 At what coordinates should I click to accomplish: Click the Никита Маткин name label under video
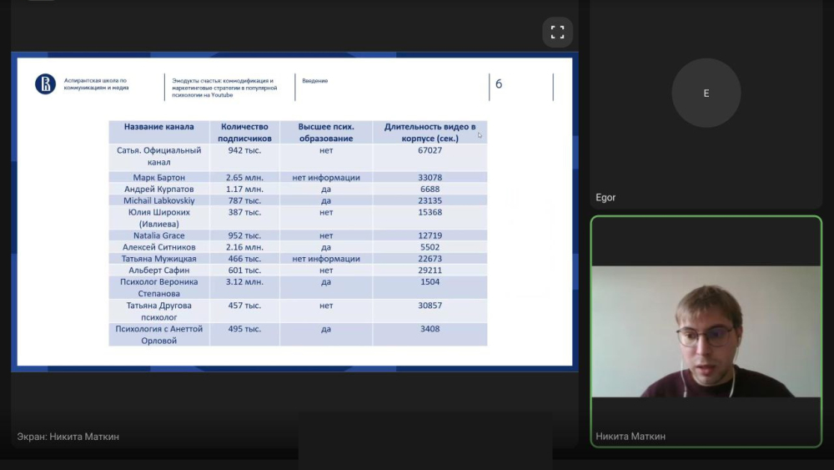tap(631, 437)
